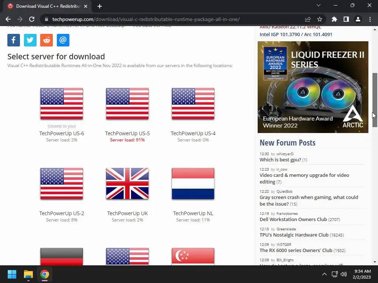Download from TechPowerUp US-6 flag
378x283 pixels.
[x=62, y=104]
